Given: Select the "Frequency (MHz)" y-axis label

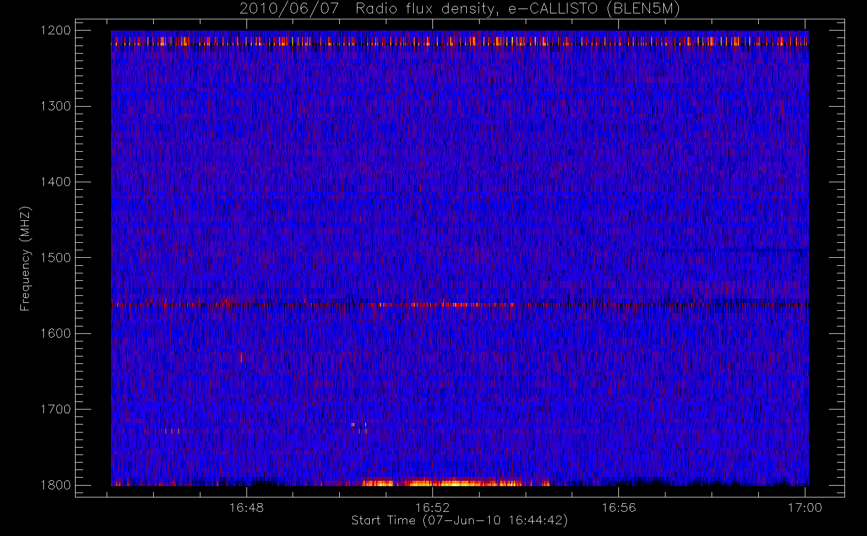Looking at the screenshot, I should click(25, 258).
